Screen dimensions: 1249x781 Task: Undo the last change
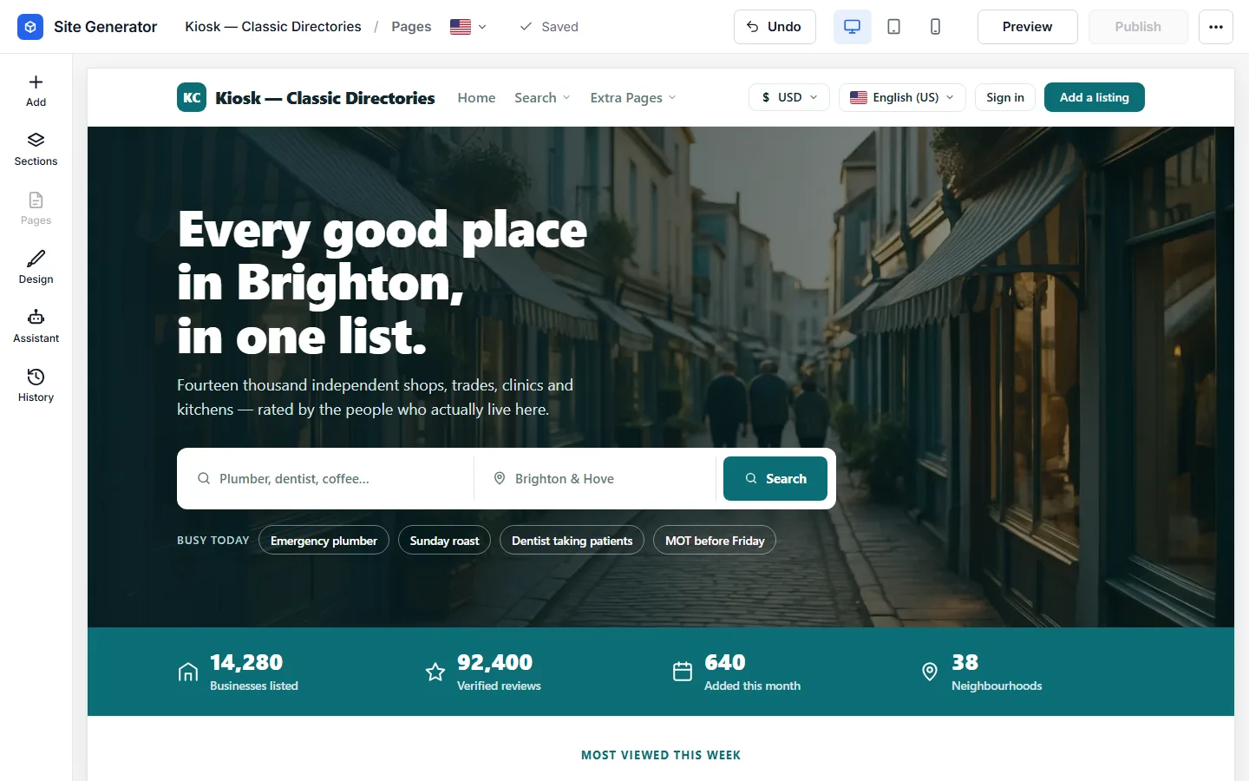click(x=775, y=27)
